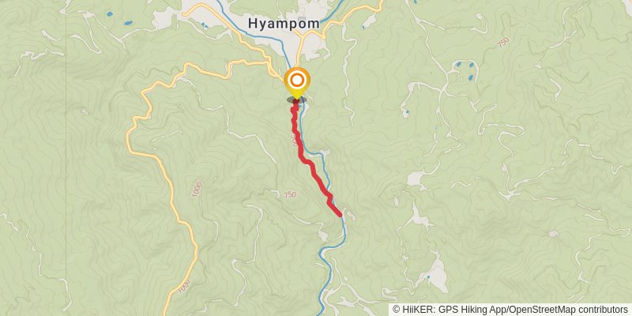The height and width of the screenshot is (316, 632).
Task: Click the red trail's southern endpoint
Action: point(340,214)
